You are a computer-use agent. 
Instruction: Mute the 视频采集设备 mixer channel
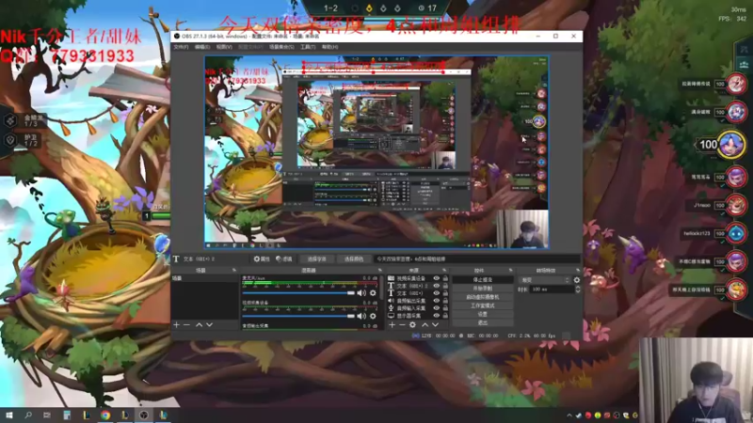(361, 316)
